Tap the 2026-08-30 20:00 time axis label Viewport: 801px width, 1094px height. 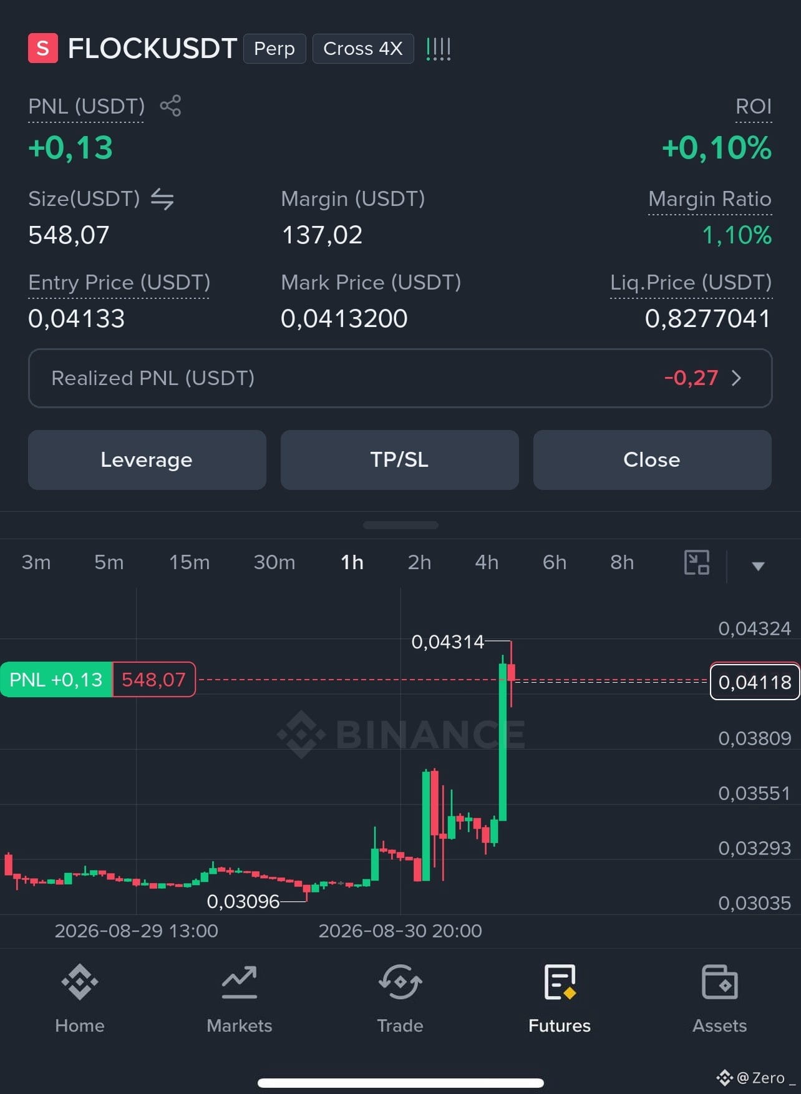(400, 931)
